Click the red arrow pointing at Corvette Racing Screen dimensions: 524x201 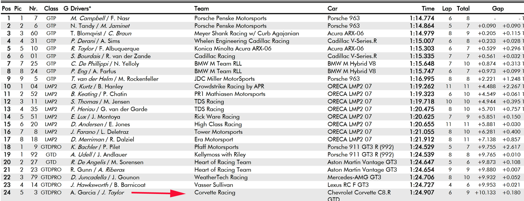click(x=158, y=193)
